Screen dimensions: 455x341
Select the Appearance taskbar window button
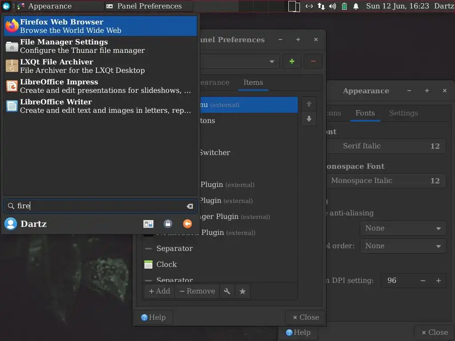click(59, 6)
